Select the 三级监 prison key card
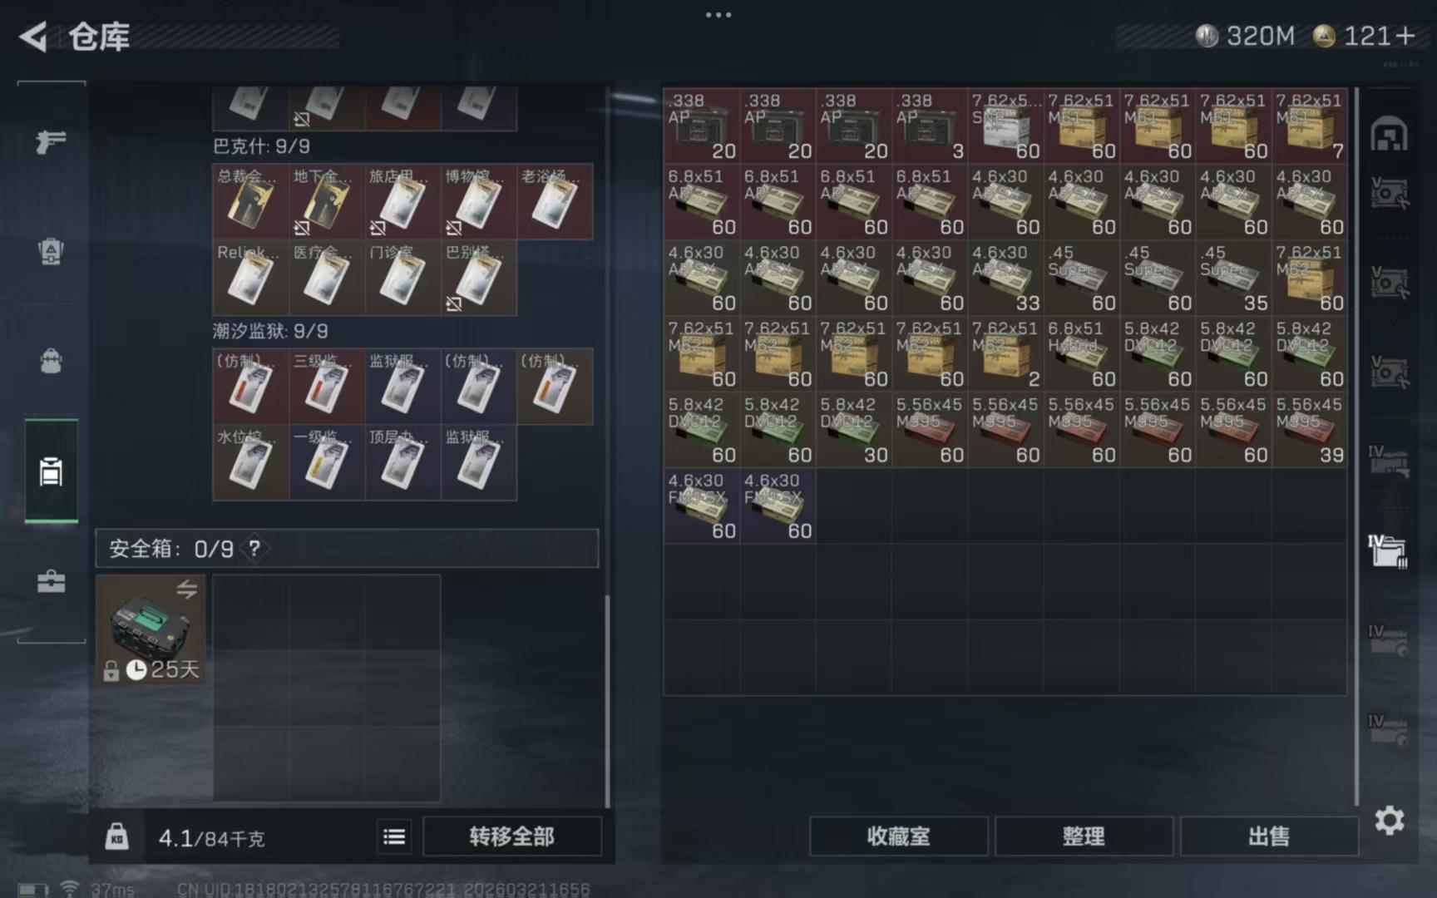 point(326,387)
